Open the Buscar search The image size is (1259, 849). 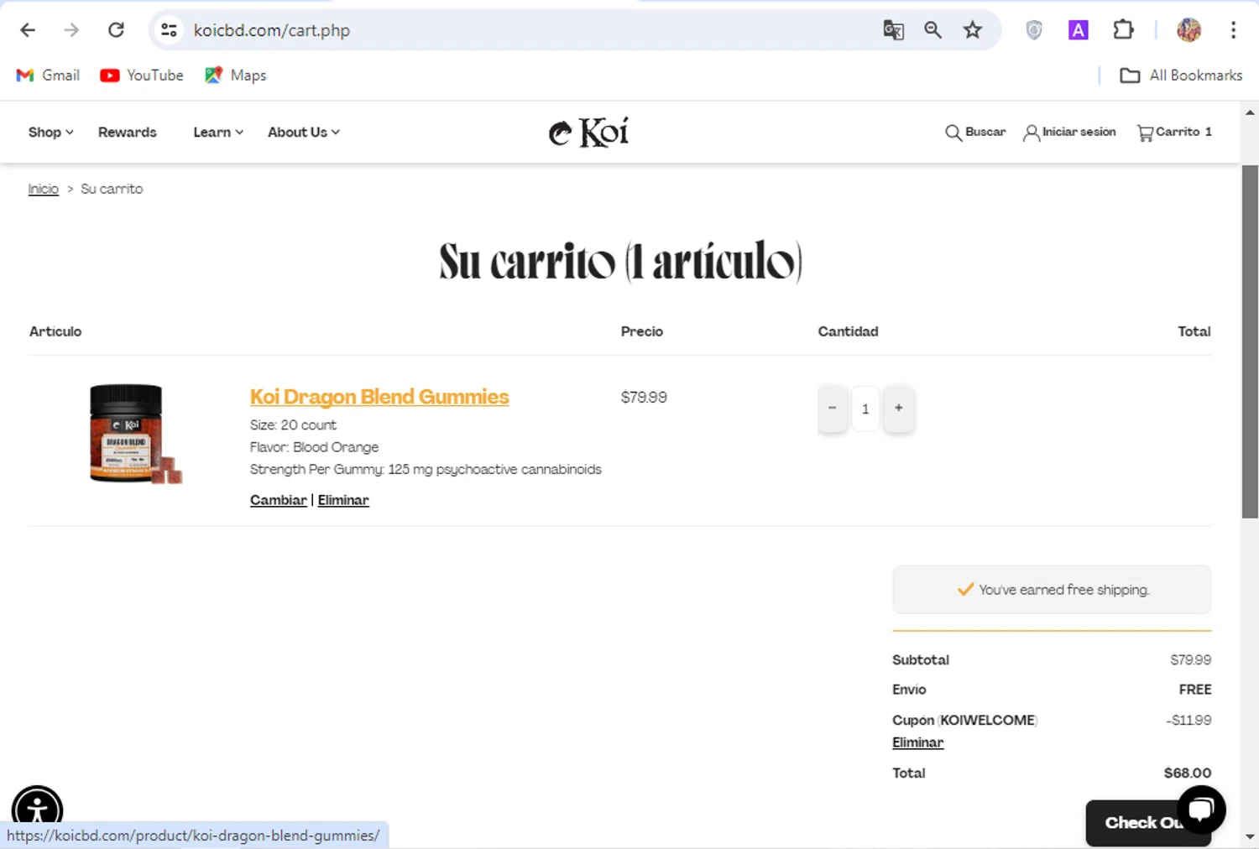click(975, 133)
